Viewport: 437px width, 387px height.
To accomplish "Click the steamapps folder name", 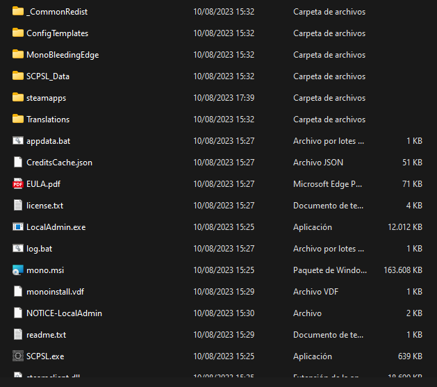I will [46, 98].
